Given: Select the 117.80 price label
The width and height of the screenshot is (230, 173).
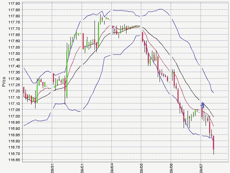Looking at the screenshot, I should (14, 16).
